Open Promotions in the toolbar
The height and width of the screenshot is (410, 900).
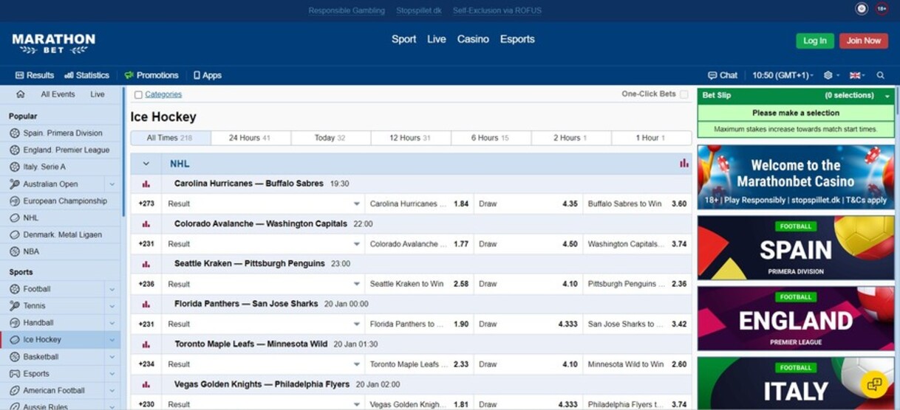tap(151, 75)
